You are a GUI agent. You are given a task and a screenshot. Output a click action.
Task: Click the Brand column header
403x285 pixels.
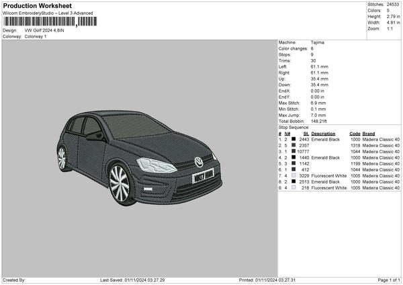[x=369, y=133]
